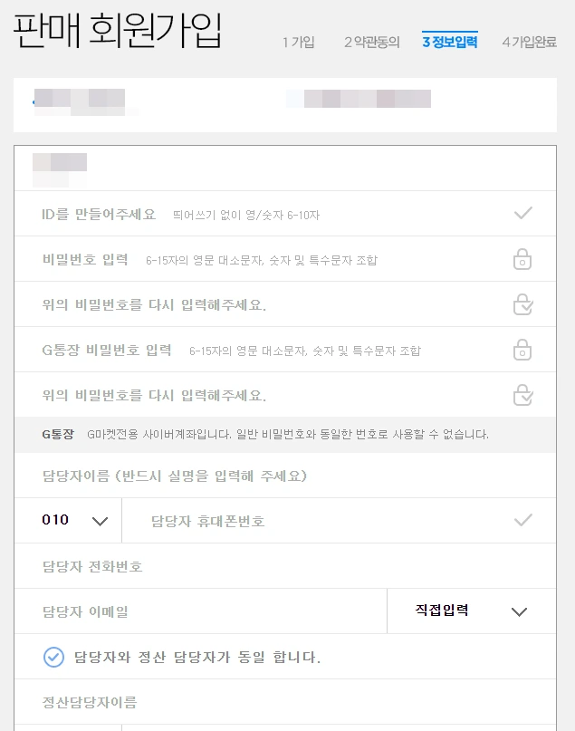Focus the G통장 비밀번호 입력 field

[x=285, y=349]
